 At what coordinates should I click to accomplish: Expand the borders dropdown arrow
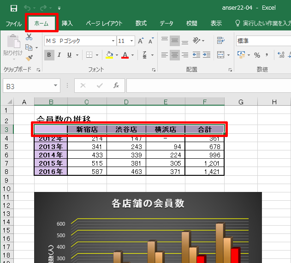[97, 55]
